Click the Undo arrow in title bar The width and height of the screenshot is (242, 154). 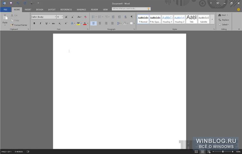pos(18,3)
